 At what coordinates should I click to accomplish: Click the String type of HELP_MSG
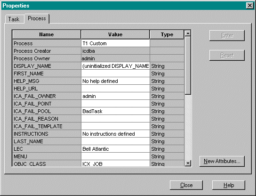(167, 81)
